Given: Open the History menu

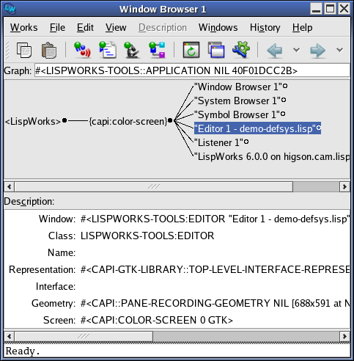Looking at the screenshot, I should coord(265,27).
